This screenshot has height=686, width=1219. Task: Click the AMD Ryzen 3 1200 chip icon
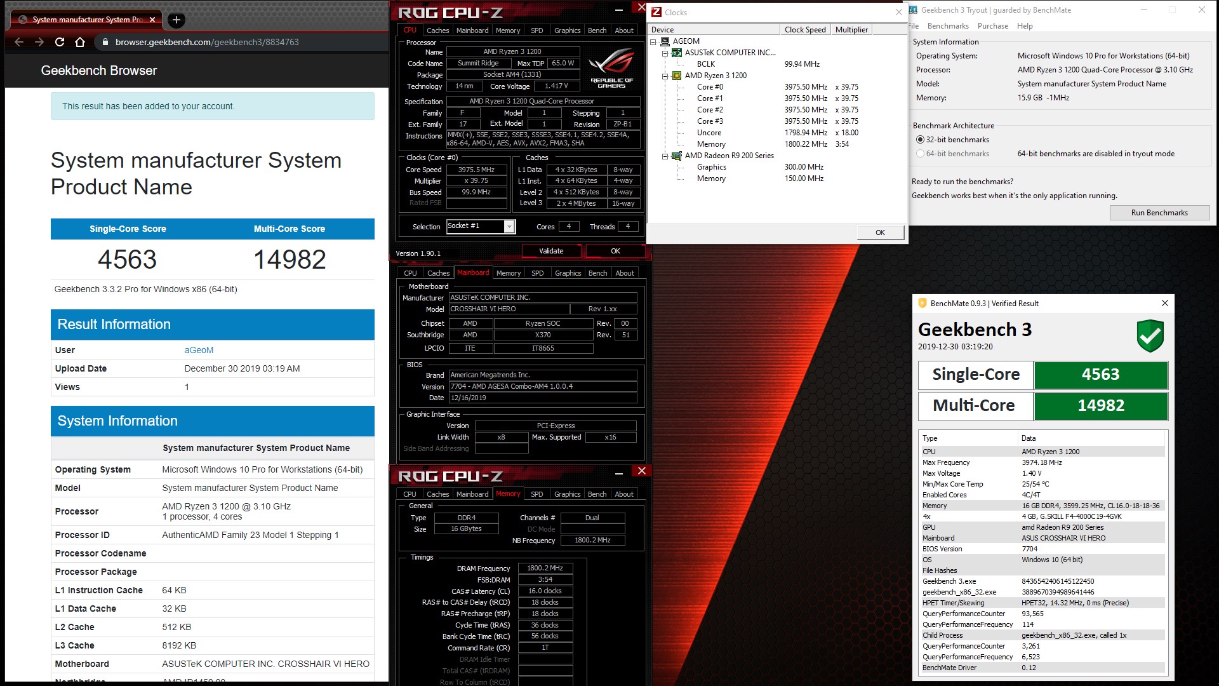coord(677,76)
